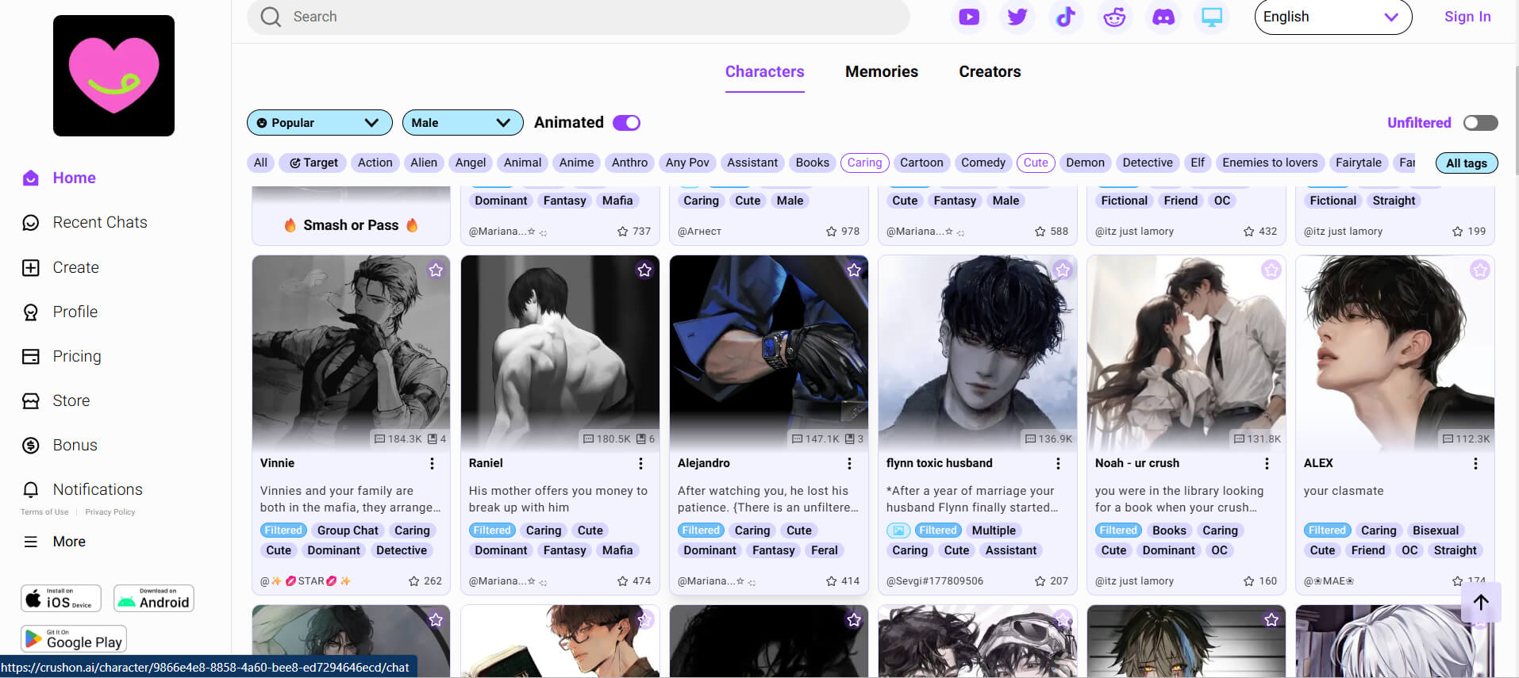Enable the Unfiltered toggle
This screenshot has width=1519, height=678.
coord(1480,123)
